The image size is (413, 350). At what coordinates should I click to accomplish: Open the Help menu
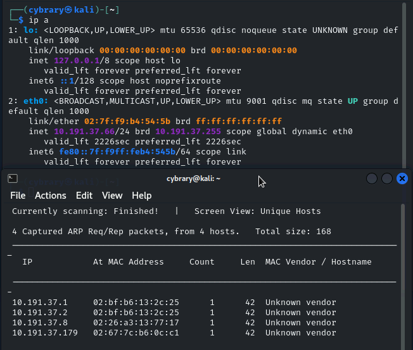point(141,196)
